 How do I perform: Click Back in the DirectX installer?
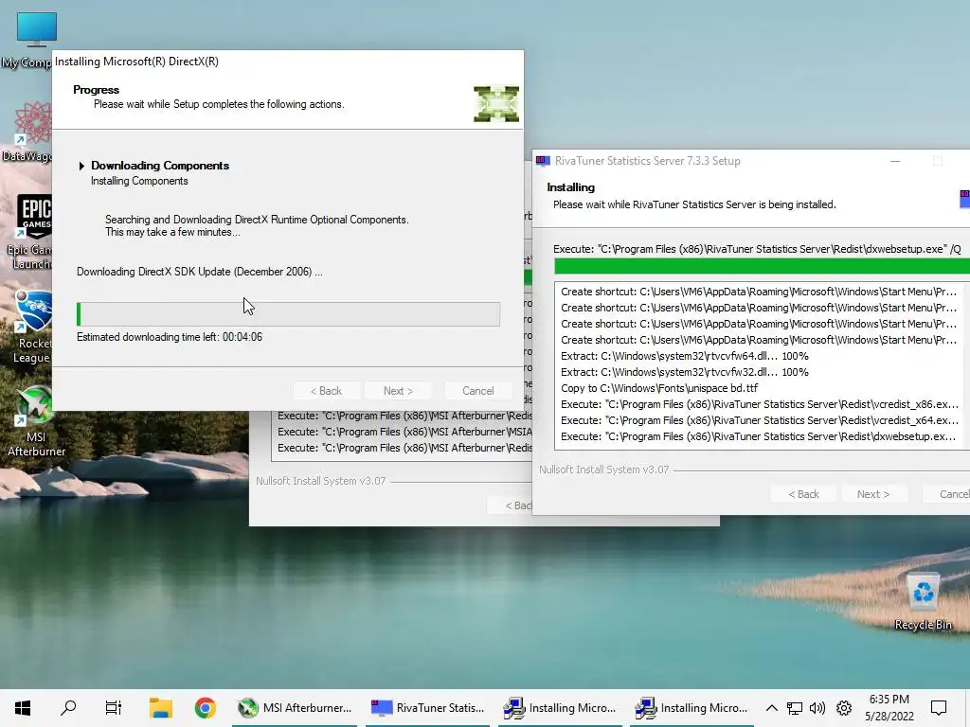coord(326,391)
